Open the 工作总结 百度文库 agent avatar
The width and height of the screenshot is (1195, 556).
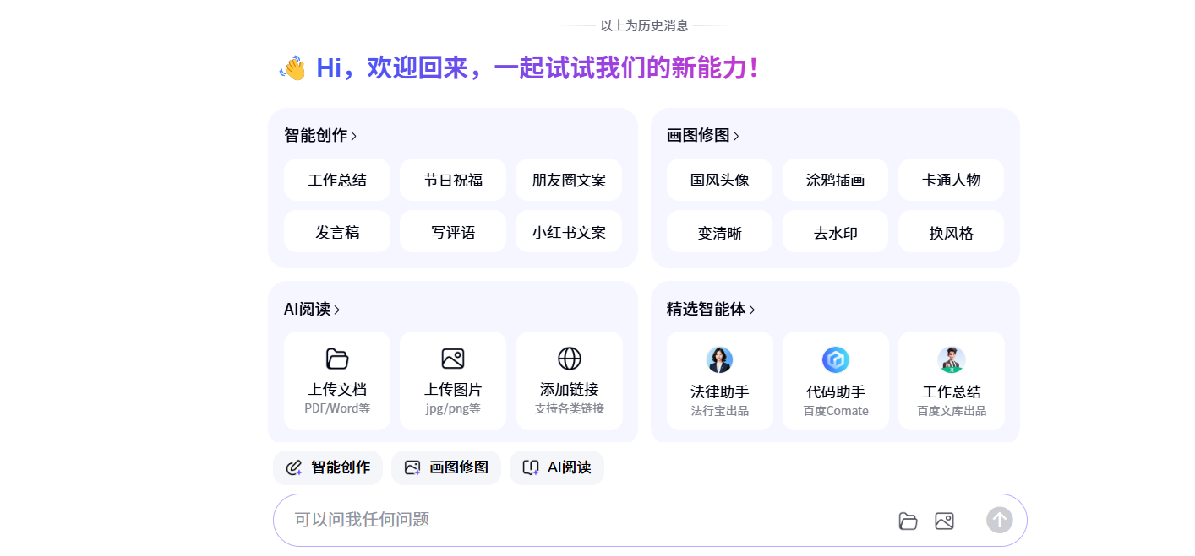[x=952, y=359]
